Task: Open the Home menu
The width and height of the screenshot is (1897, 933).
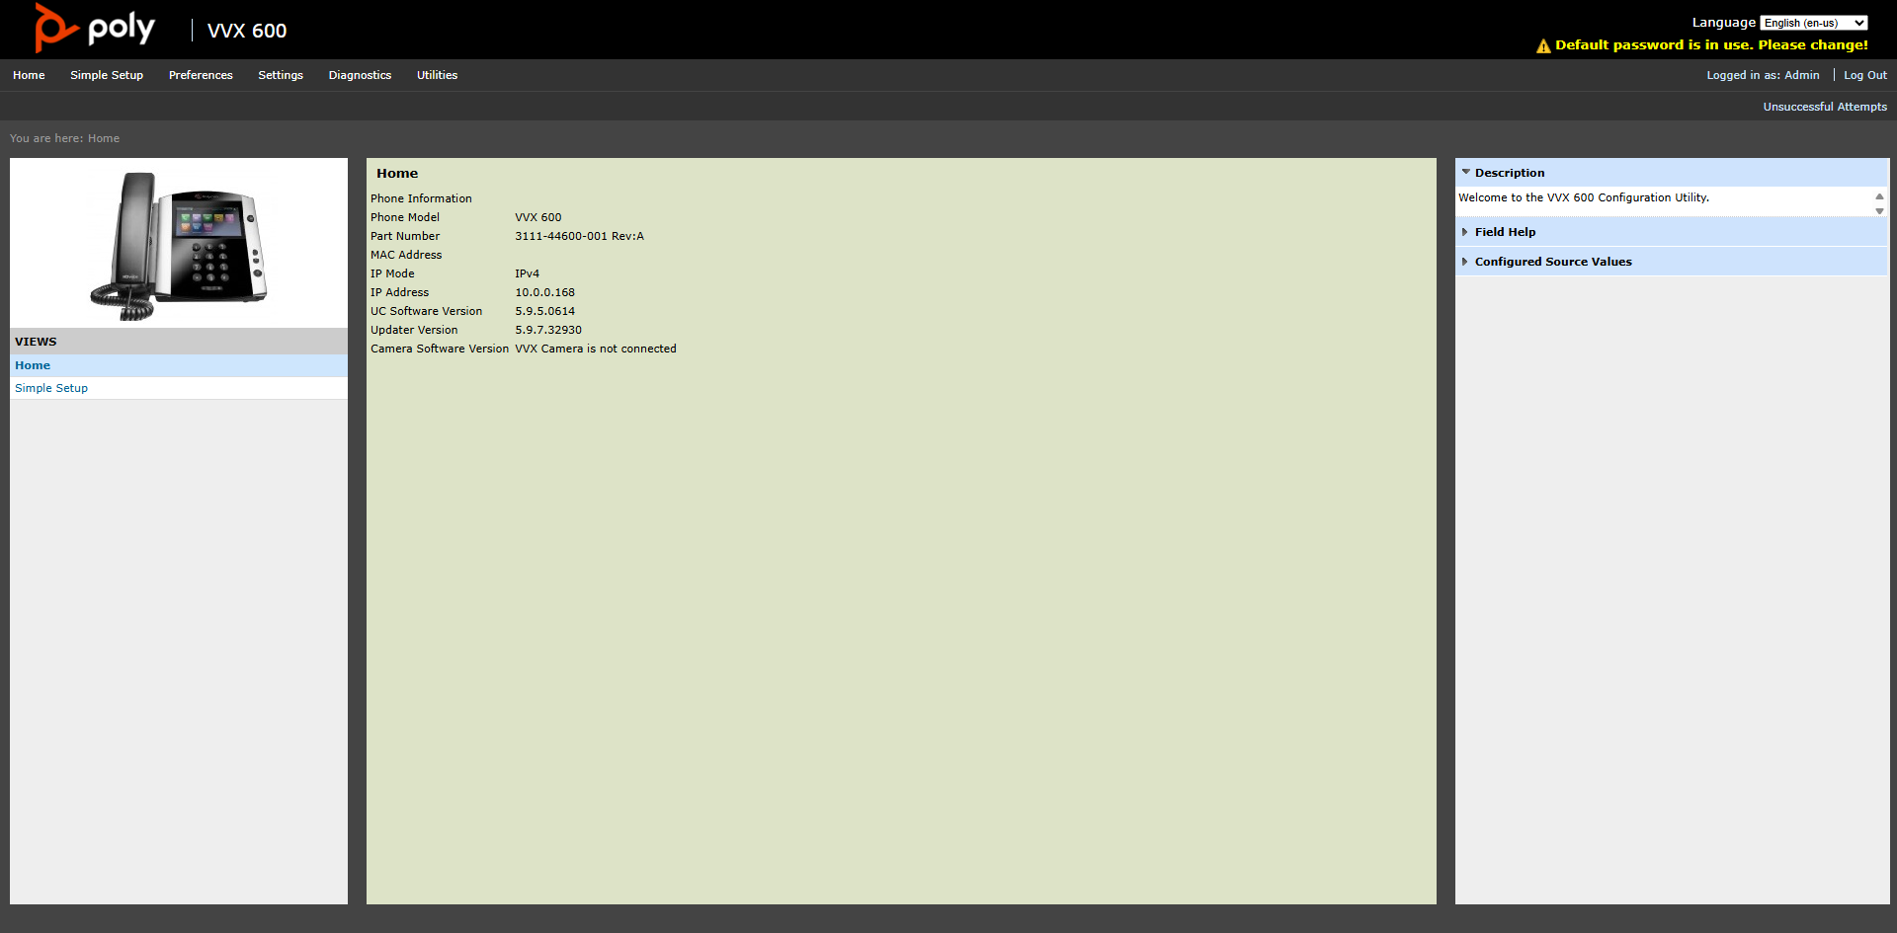Action: [29, 75]
